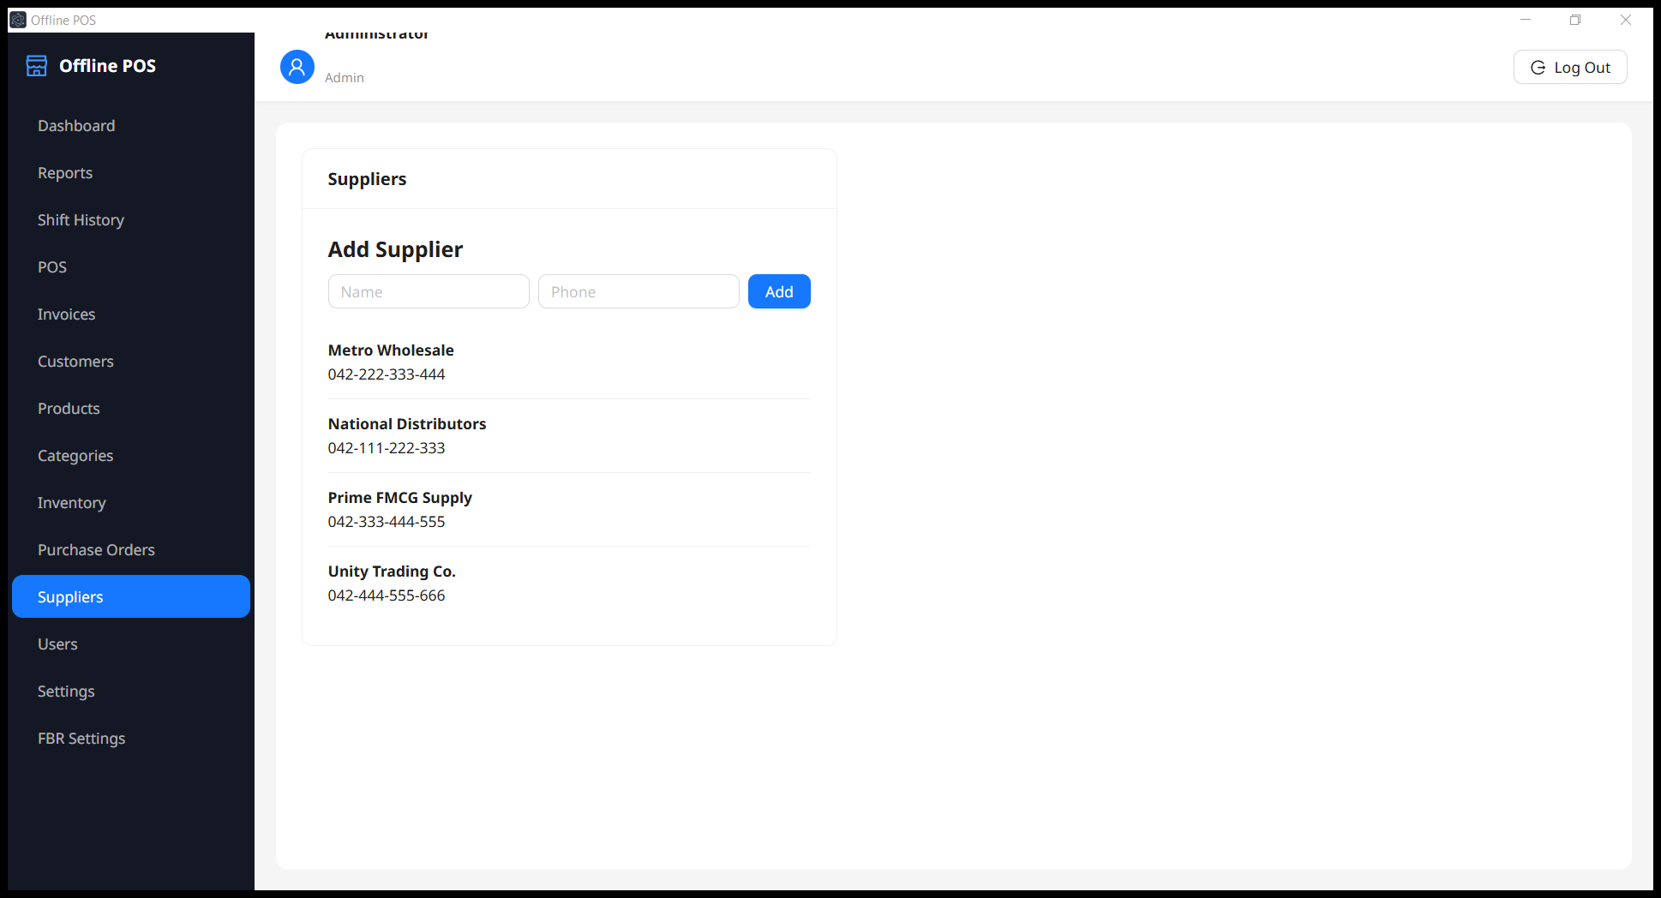Click phone number 042-111-222-333
Image resolution: width=1661 pixels, height=898 pixels.
(x=387, y=448)
